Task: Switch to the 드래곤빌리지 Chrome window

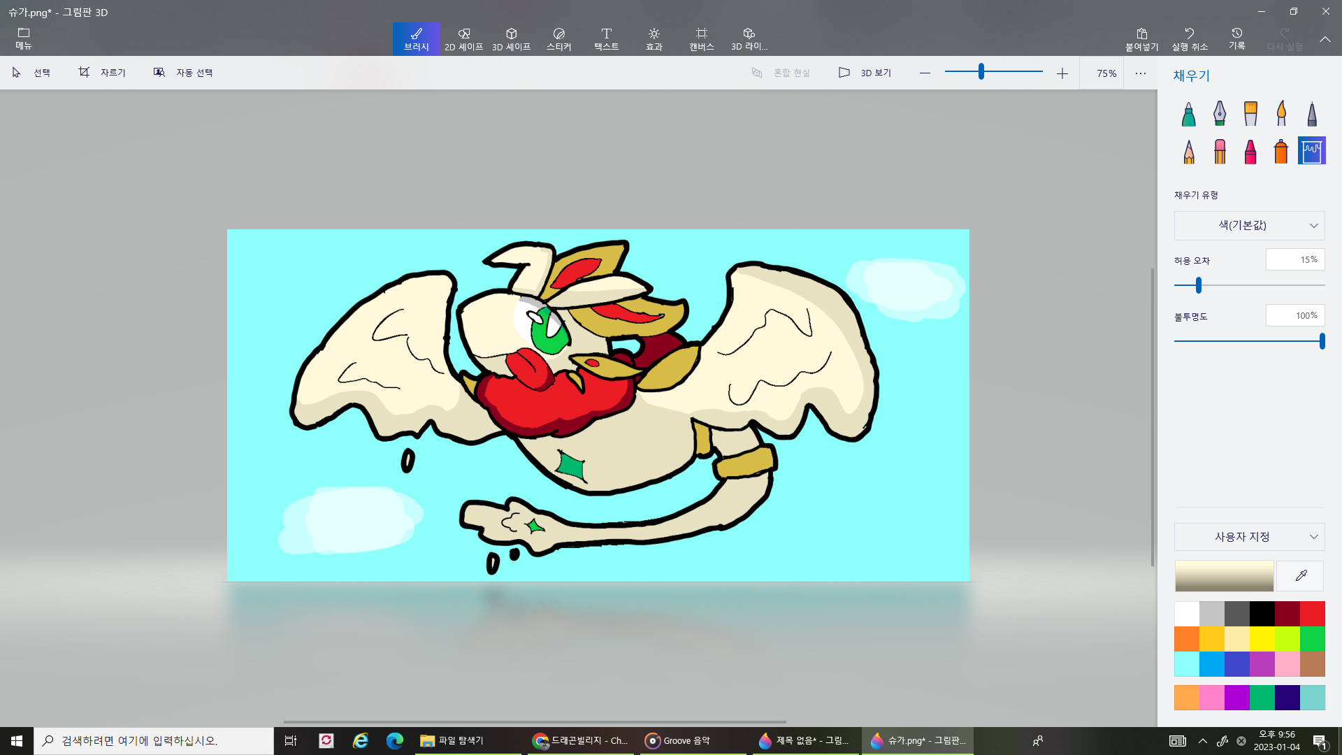Action: coord(580,741)
